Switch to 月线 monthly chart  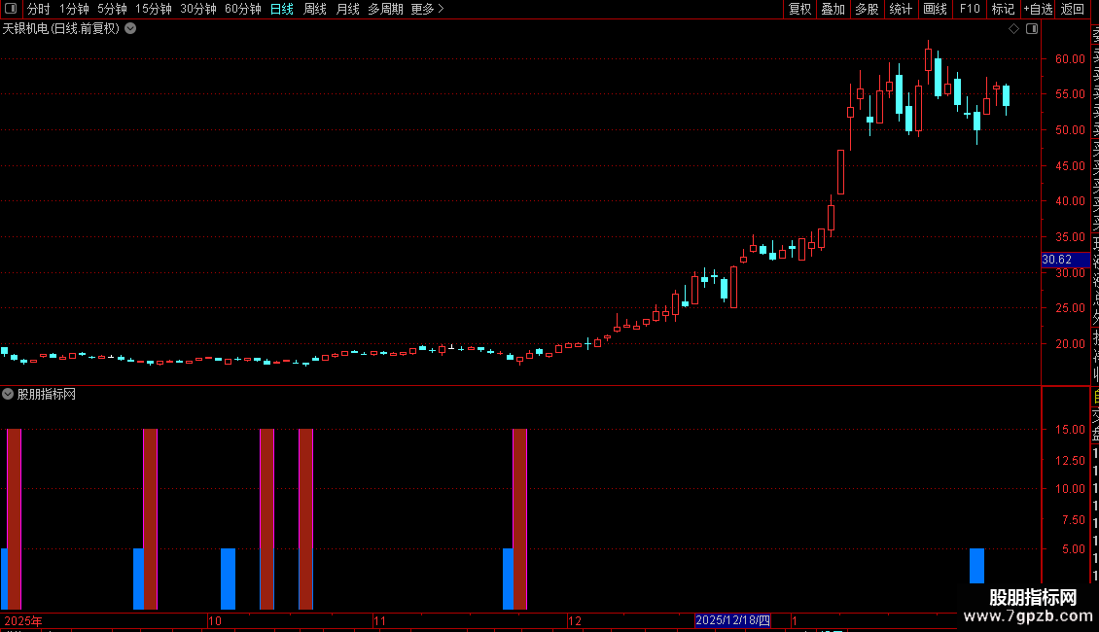pyautogui.click(x=347, y=9)
